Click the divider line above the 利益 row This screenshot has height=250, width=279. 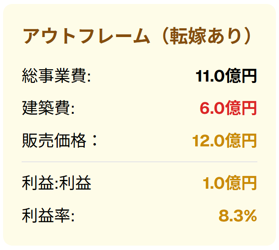(139, 162)
